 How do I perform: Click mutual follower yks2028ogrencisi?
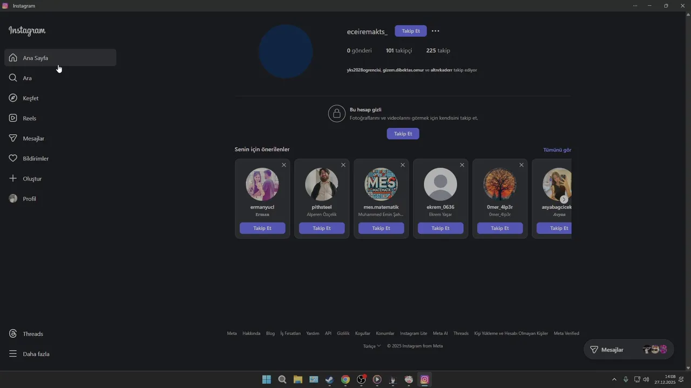pos(364,70)
